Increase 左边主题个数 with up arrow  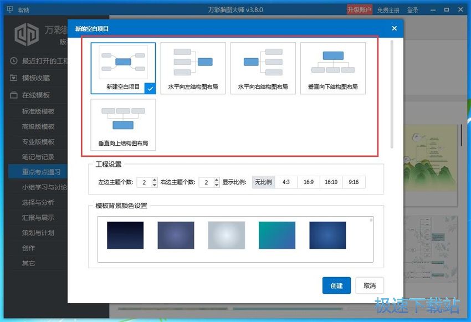(155, 180)
